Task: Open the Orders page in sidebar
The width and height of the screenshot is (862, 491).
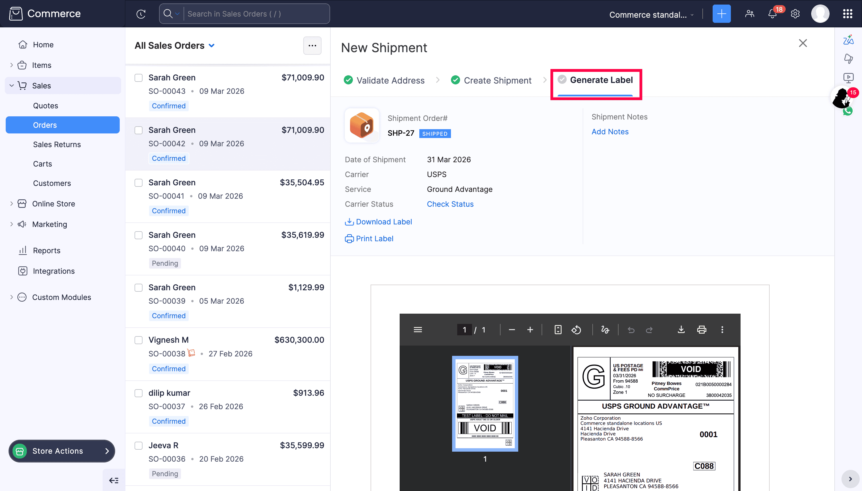Action: pyautogui.click(x=63, y=125)
